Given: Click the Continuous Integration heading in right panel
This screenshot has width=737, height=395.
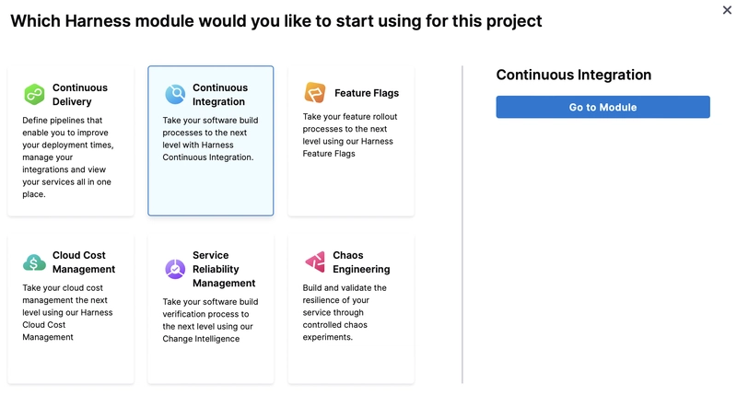Looking at the screenshot, I should pos(574,75).
